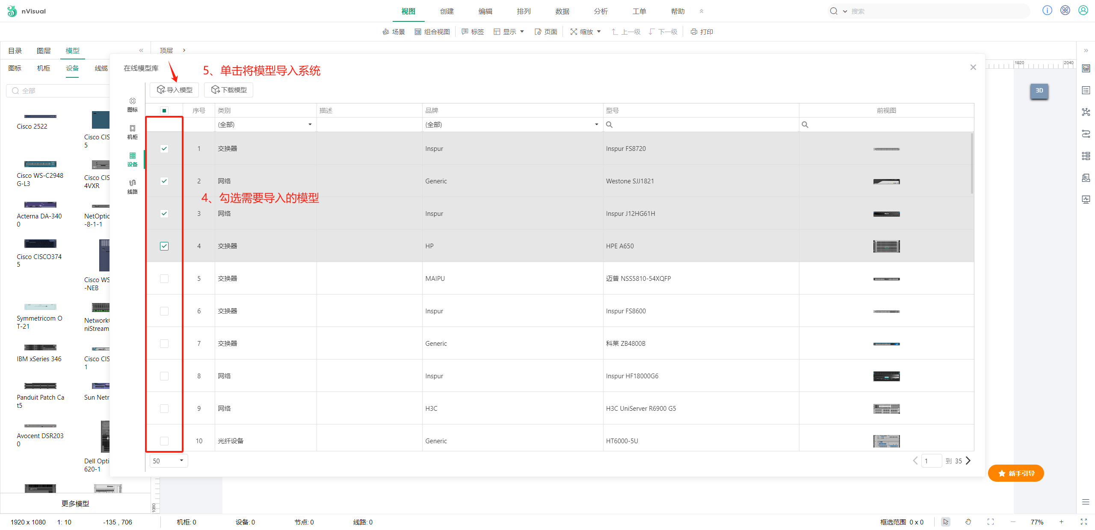Click the hand pan tool in status bar
The width and height of the screenshot is (1095, 530).
[x=968, y=522]
